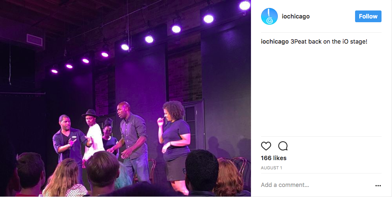View who liked via 166 likes

click(274, 158)
